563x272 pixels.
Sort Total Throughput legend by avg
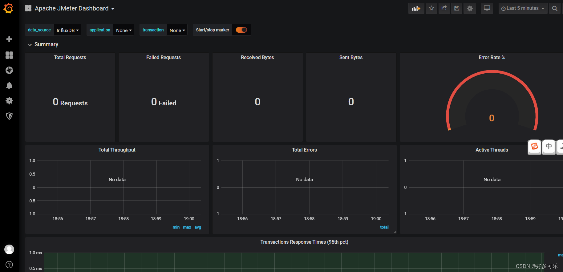tap(198, 227)
